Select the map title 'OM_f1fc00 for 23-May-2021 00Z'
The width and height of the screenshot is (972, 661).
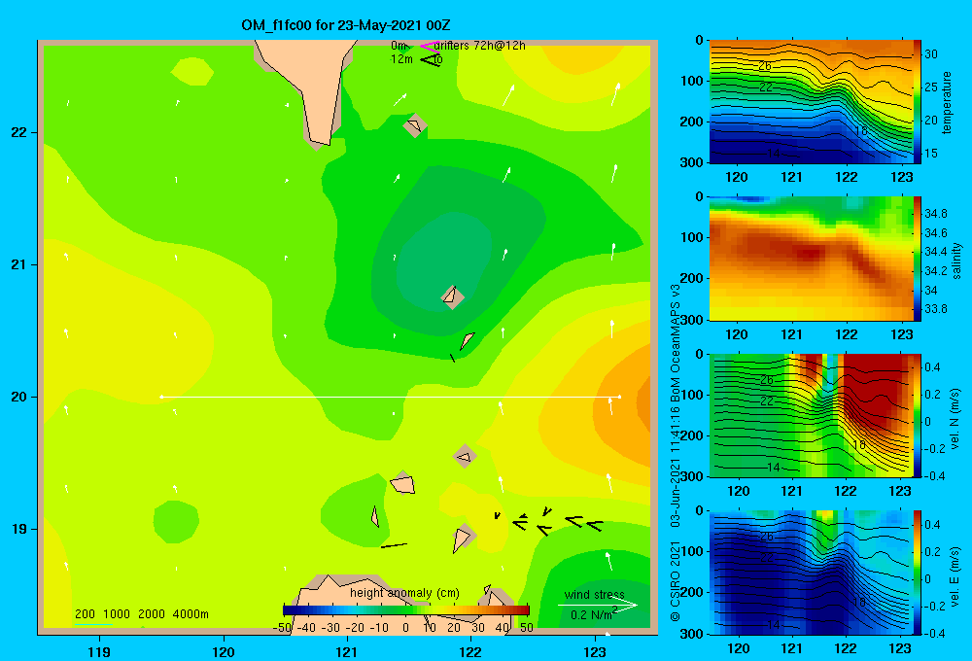346,25
